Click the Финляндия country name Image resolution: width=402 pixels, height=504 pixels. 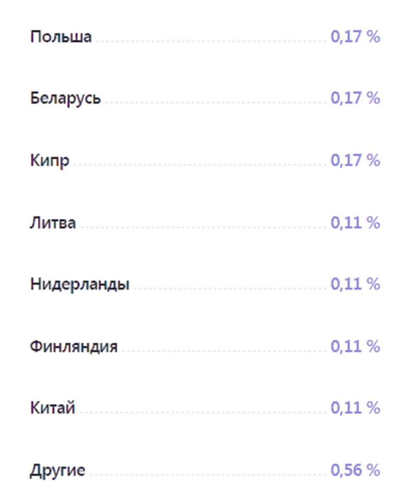(74, 346)
